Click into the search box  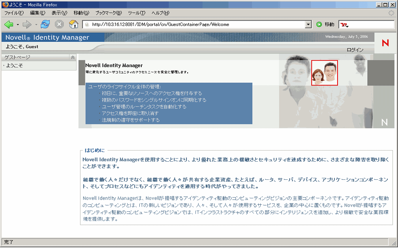[372, 24]
